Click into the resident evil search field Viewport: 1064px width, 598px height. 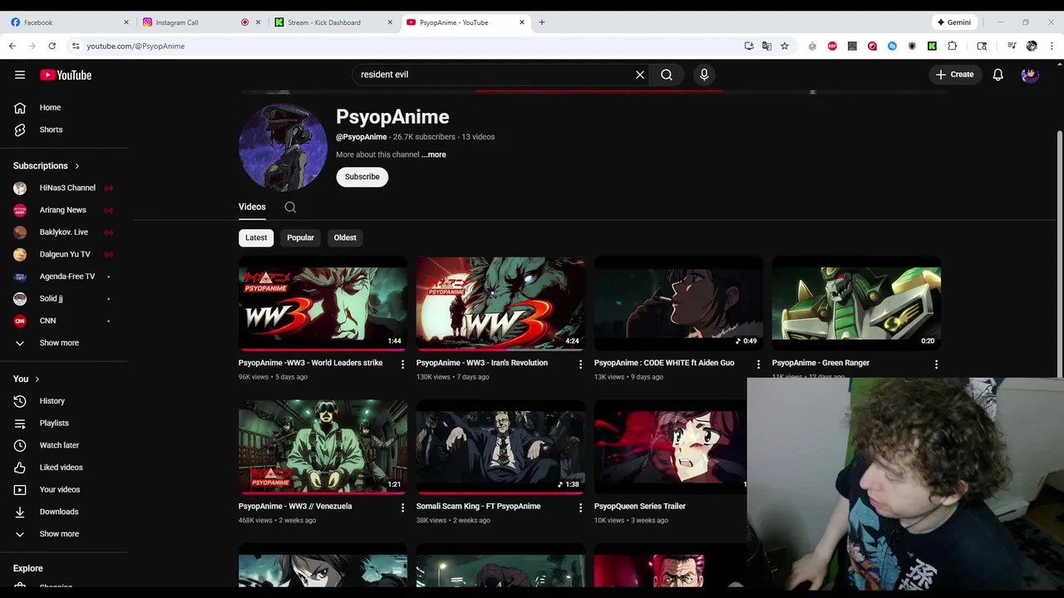495,75
